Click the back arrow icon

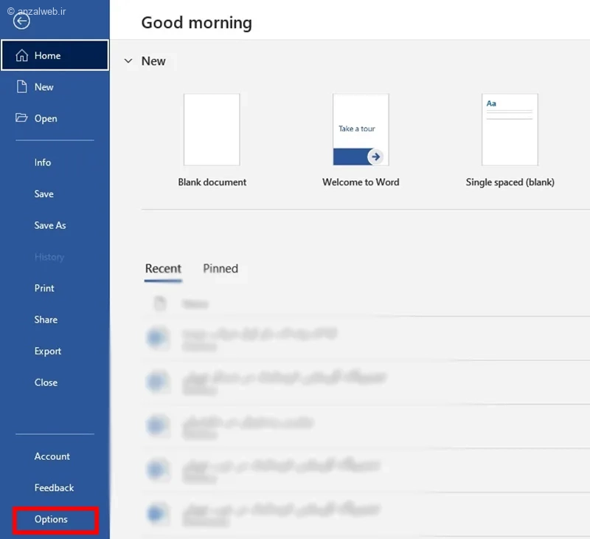pyautogui.click(x=22, y=21)
